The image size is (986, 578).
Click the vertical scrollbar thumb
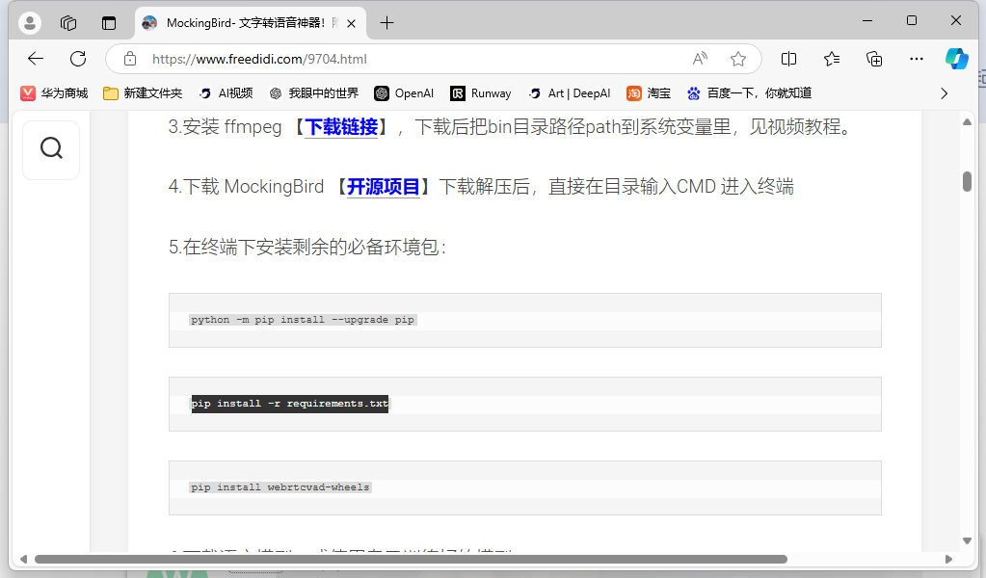pos(967,181)
